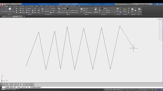This screenshot has width=163, height=91.
Task: Select the Polyline tool
Action: [6, 10]
